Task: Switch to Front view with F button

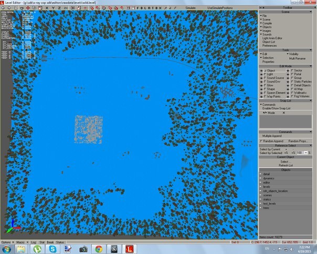Action: click(138, 8)
